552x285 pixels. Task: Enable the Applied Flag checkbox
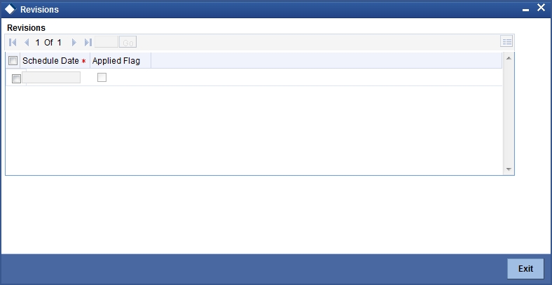(102, 78)
